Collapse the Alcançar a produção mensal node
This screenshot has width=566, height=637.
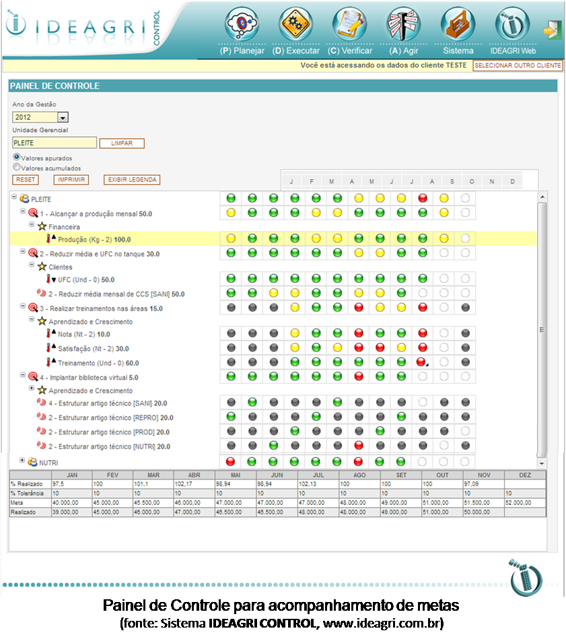tap(23, 211)
